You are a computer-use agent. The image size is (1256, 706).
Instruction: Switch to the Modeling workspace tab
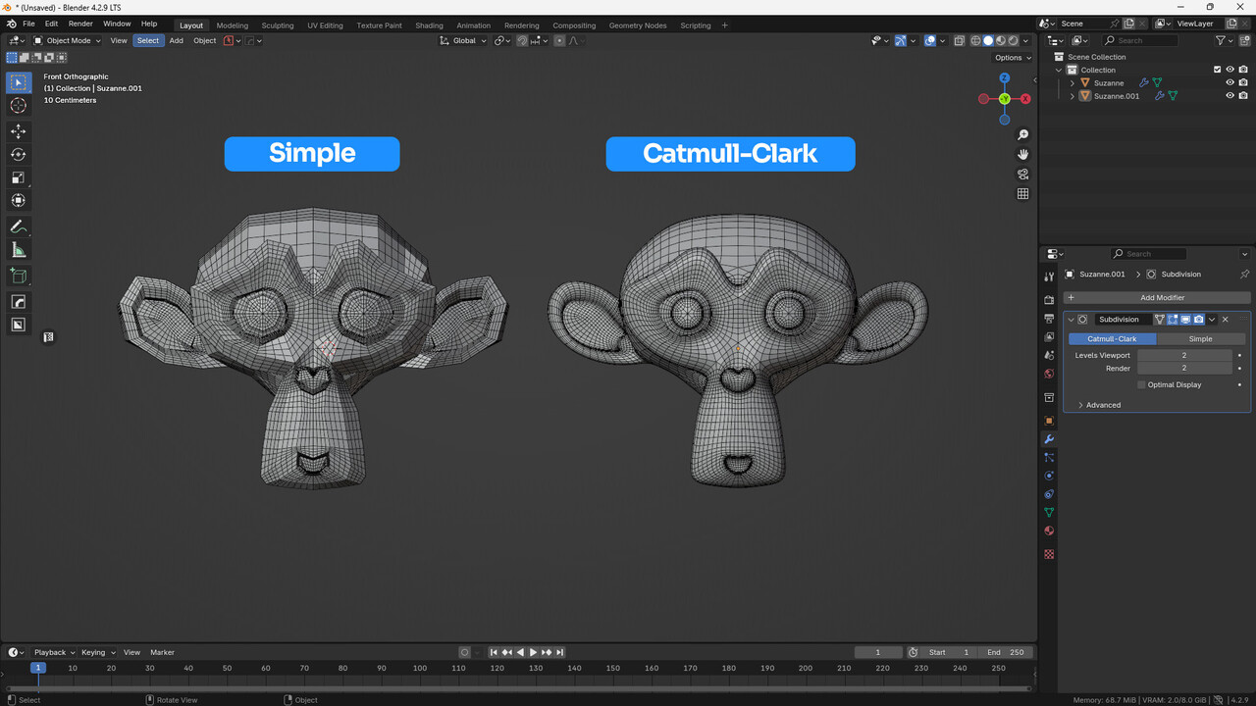click(233, 25)
